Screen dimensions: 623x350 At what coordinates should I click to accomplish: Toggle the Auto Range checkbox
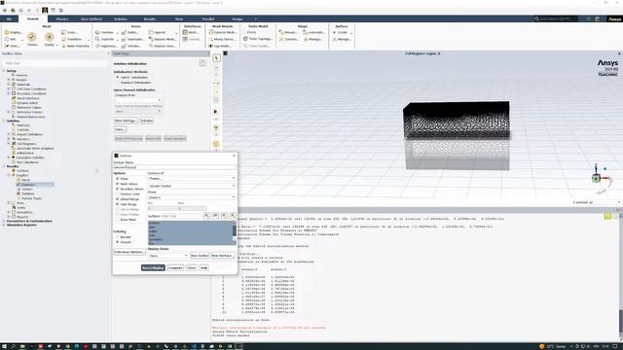118,204
